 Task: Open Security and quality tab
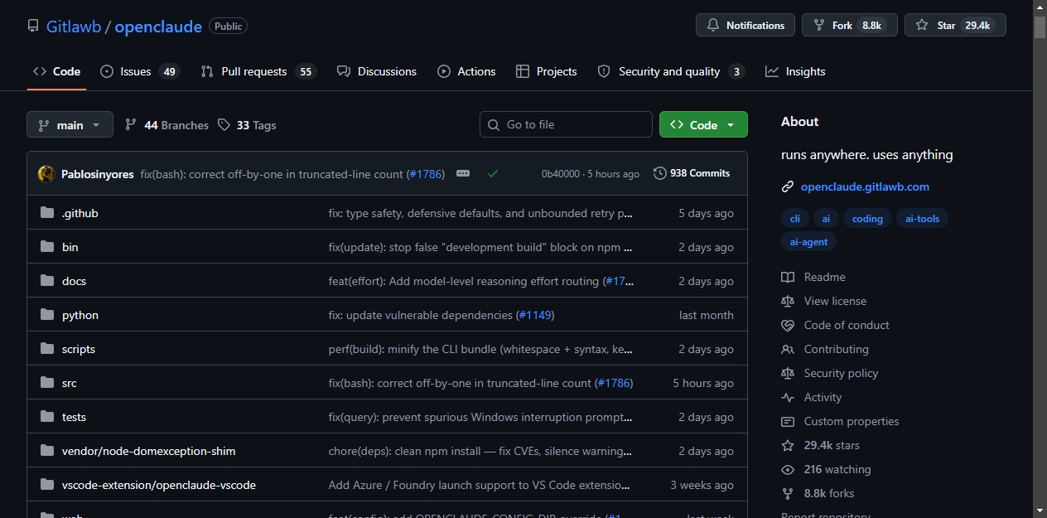pos(671,71)
